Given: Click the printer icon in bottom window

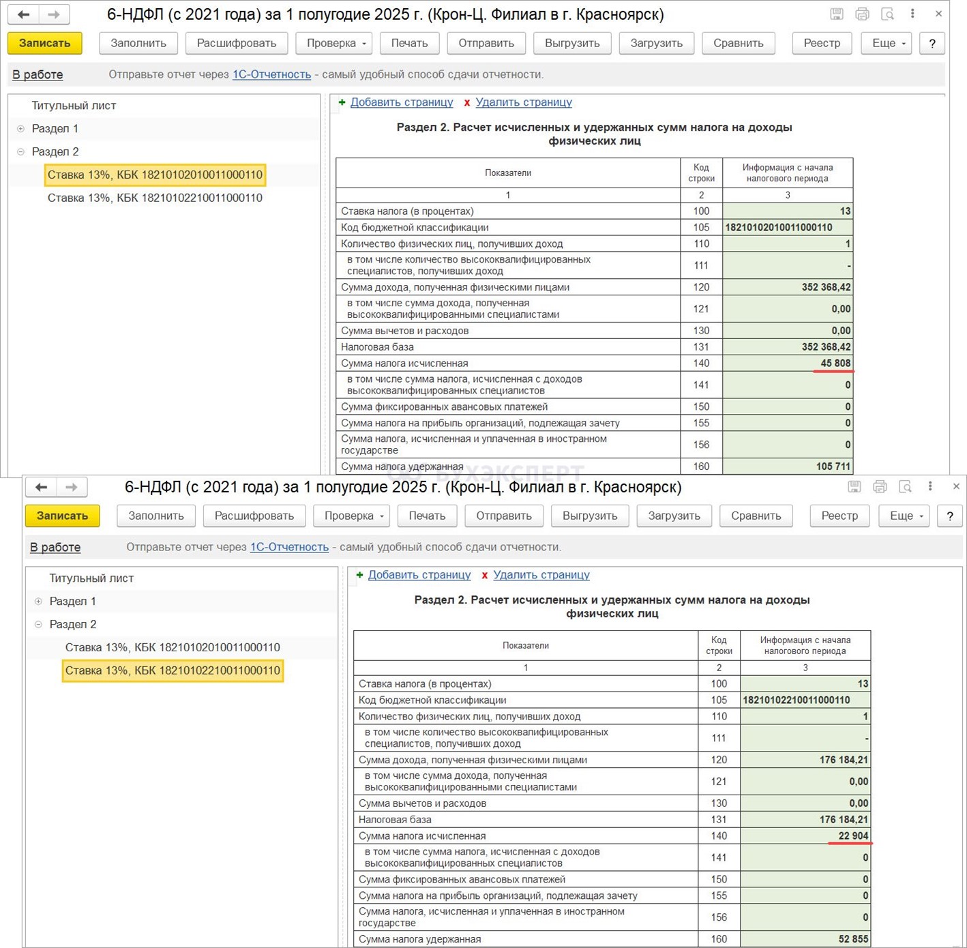Looking at the screenshot, I should 880,487.
